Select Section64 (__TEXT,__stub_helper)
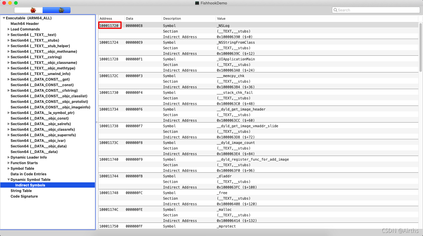Viewport: 423px width, 236px height. (x=40, y=46)
